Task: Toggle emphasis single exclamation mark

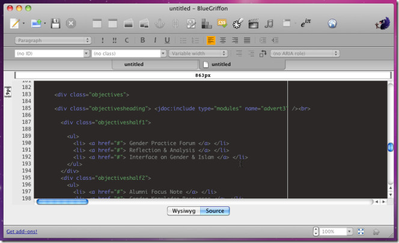Action: click(102, 40)
